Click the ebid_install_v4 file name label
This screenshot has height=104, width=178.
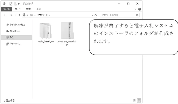pos(46,42)
